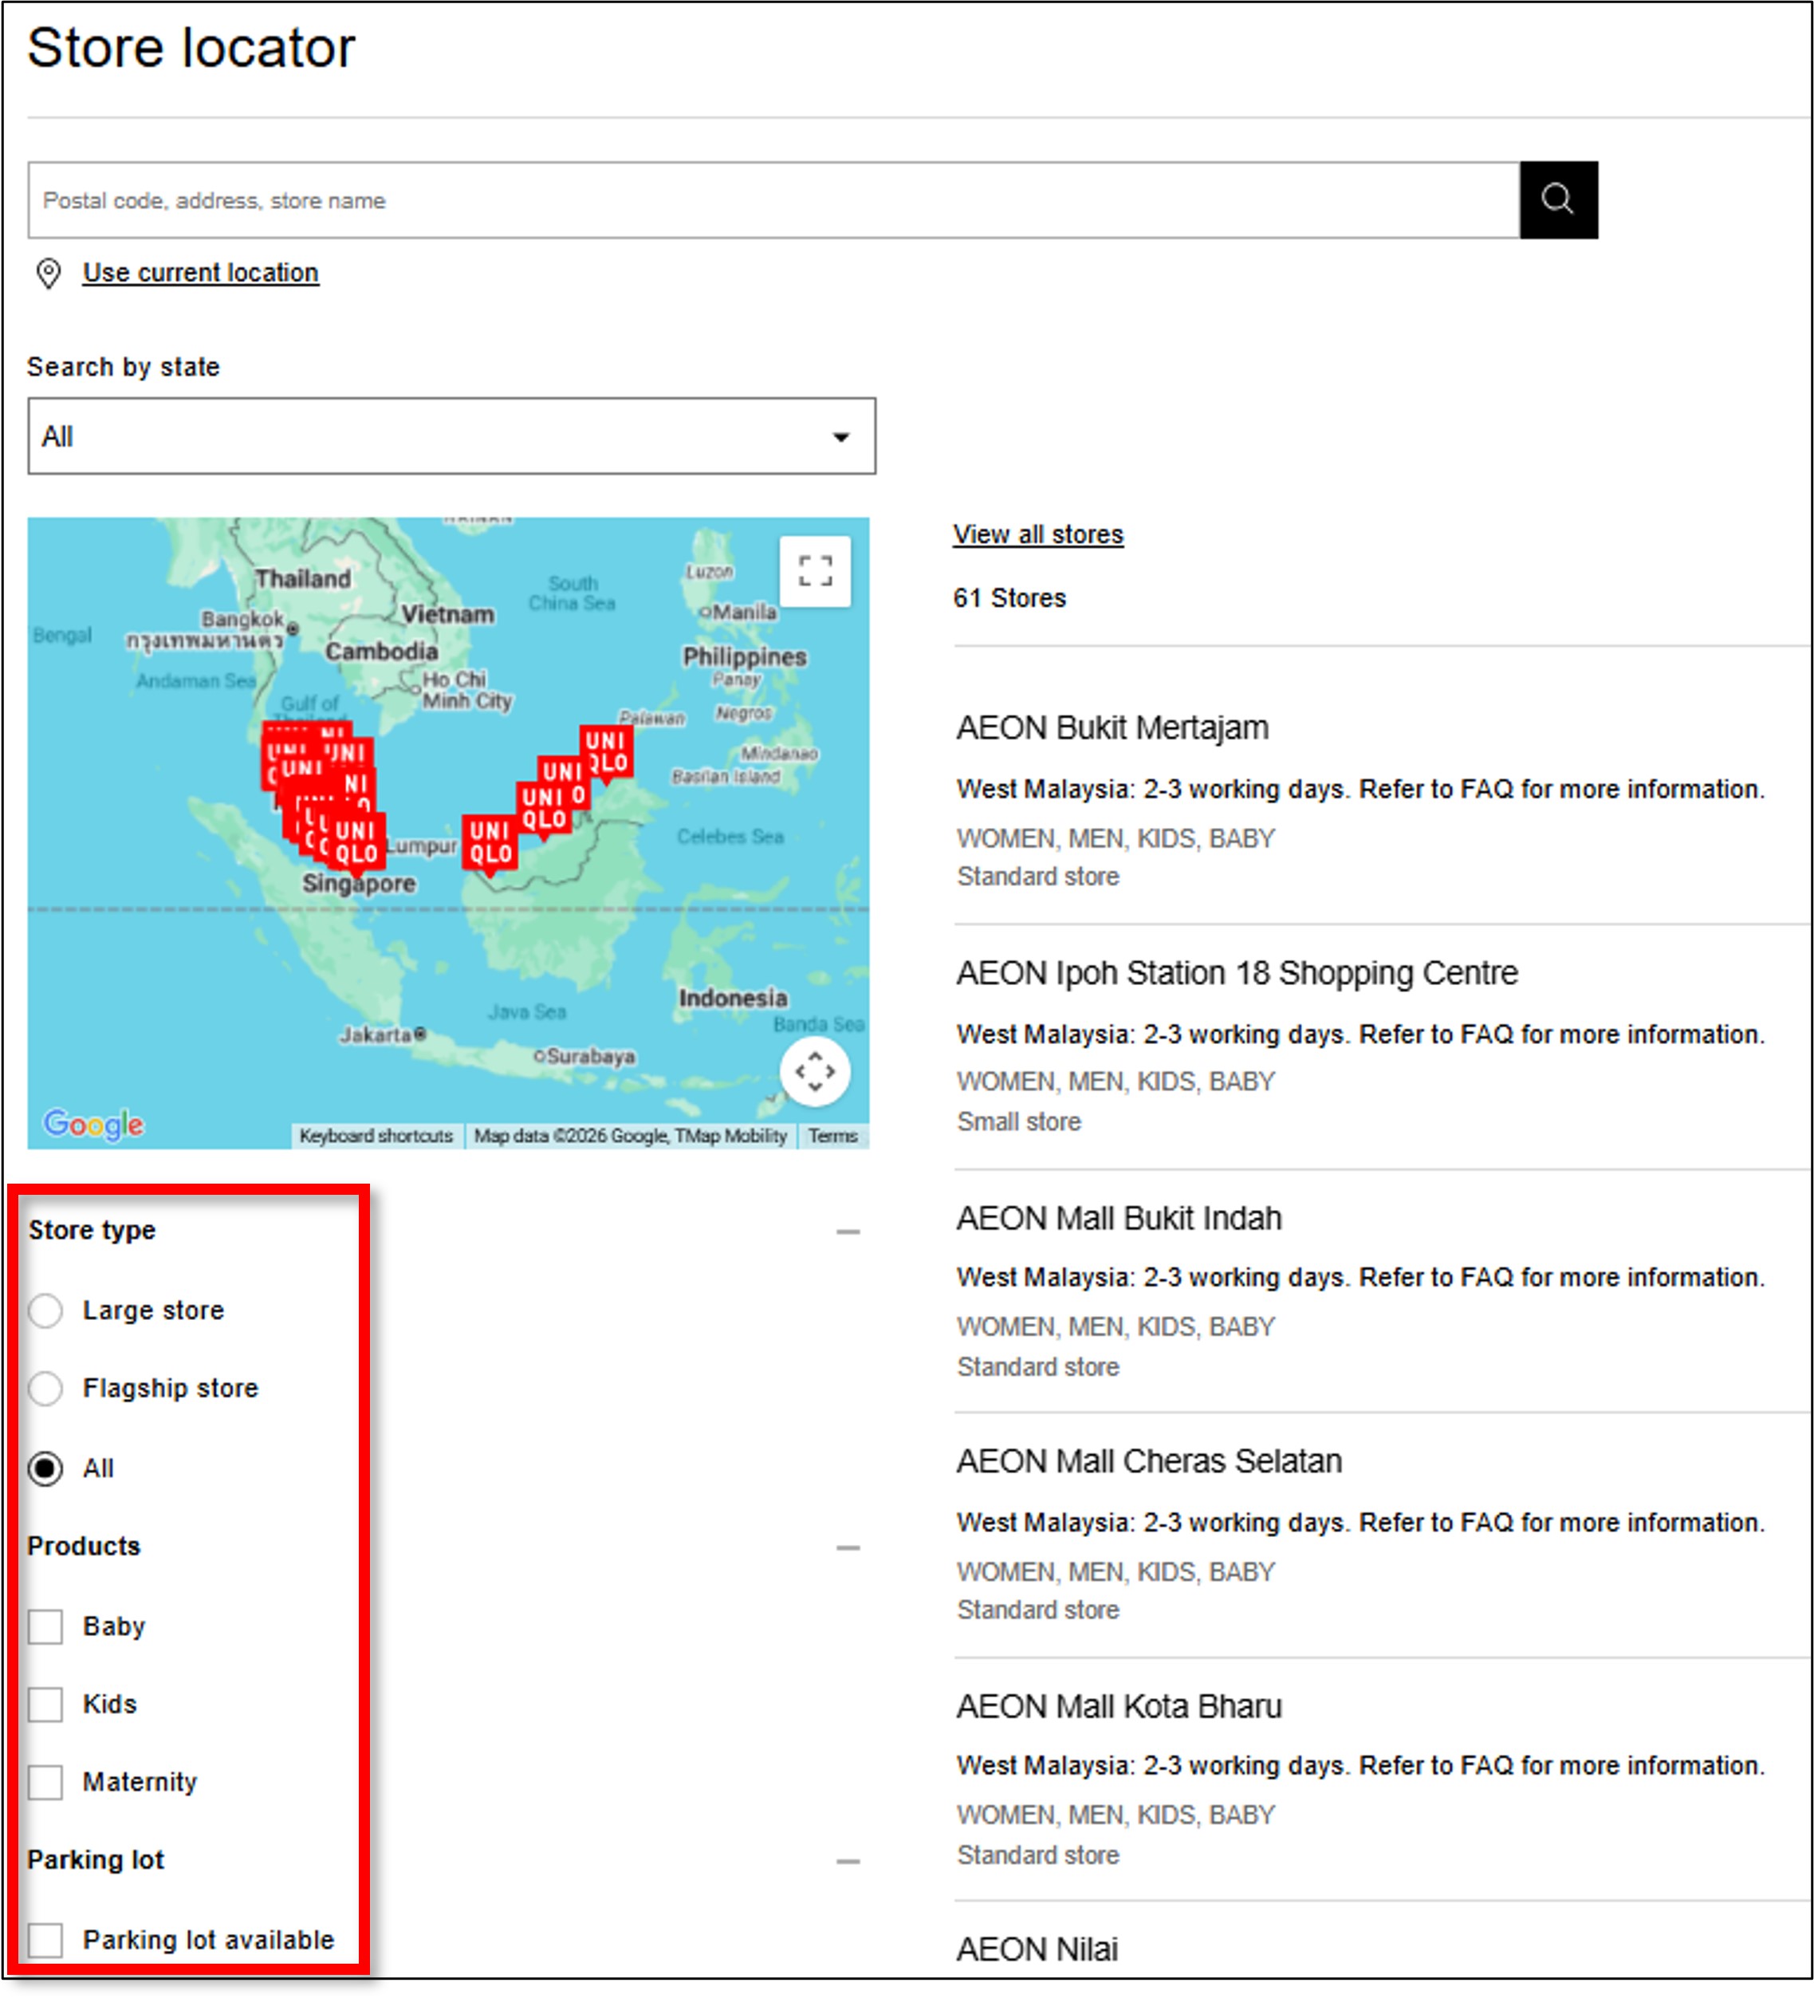Open the AEON Mall Kota Bharu store

click(x=1119, y=1705)
